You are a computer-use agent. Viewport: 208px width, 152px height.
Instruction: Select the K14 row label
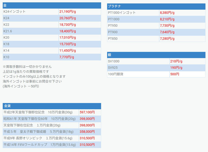6,51
